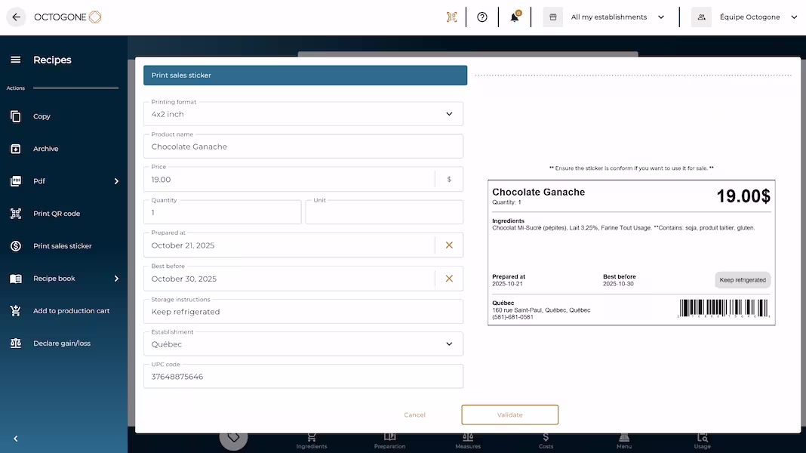Expand the Printing format dropdown
Screen dimensions: 806x453
(303, 114)
